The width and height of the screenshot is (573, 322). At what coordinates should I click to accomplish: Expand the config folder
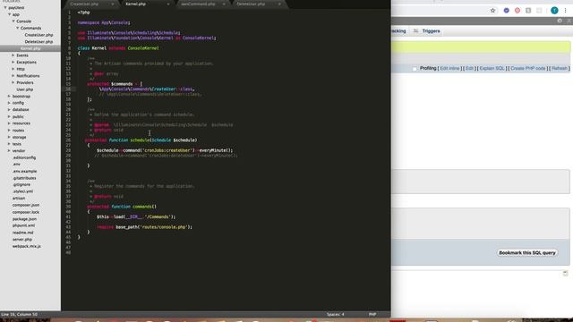(x=9, y=103)
